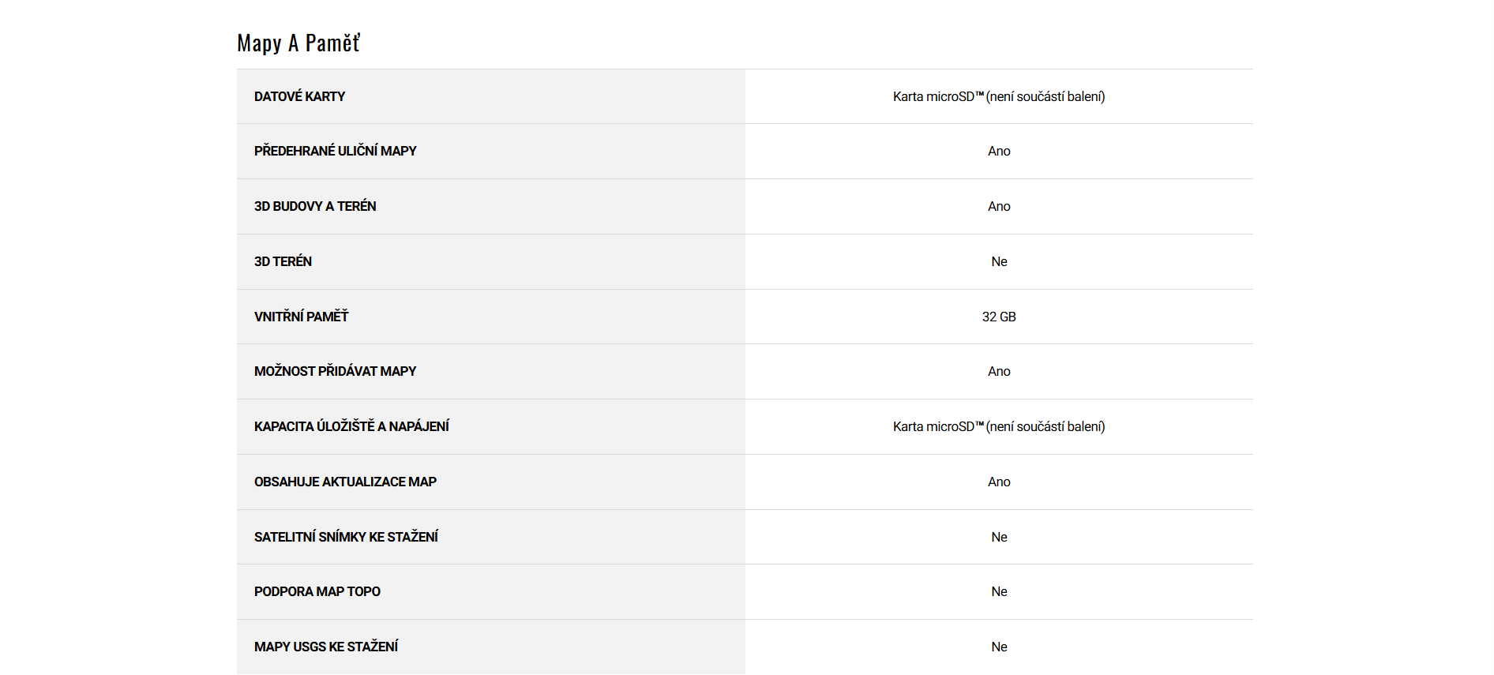Click "Ano" beside Obsahuje aktualizace map

pyautogui.click(x=999, y=482)
